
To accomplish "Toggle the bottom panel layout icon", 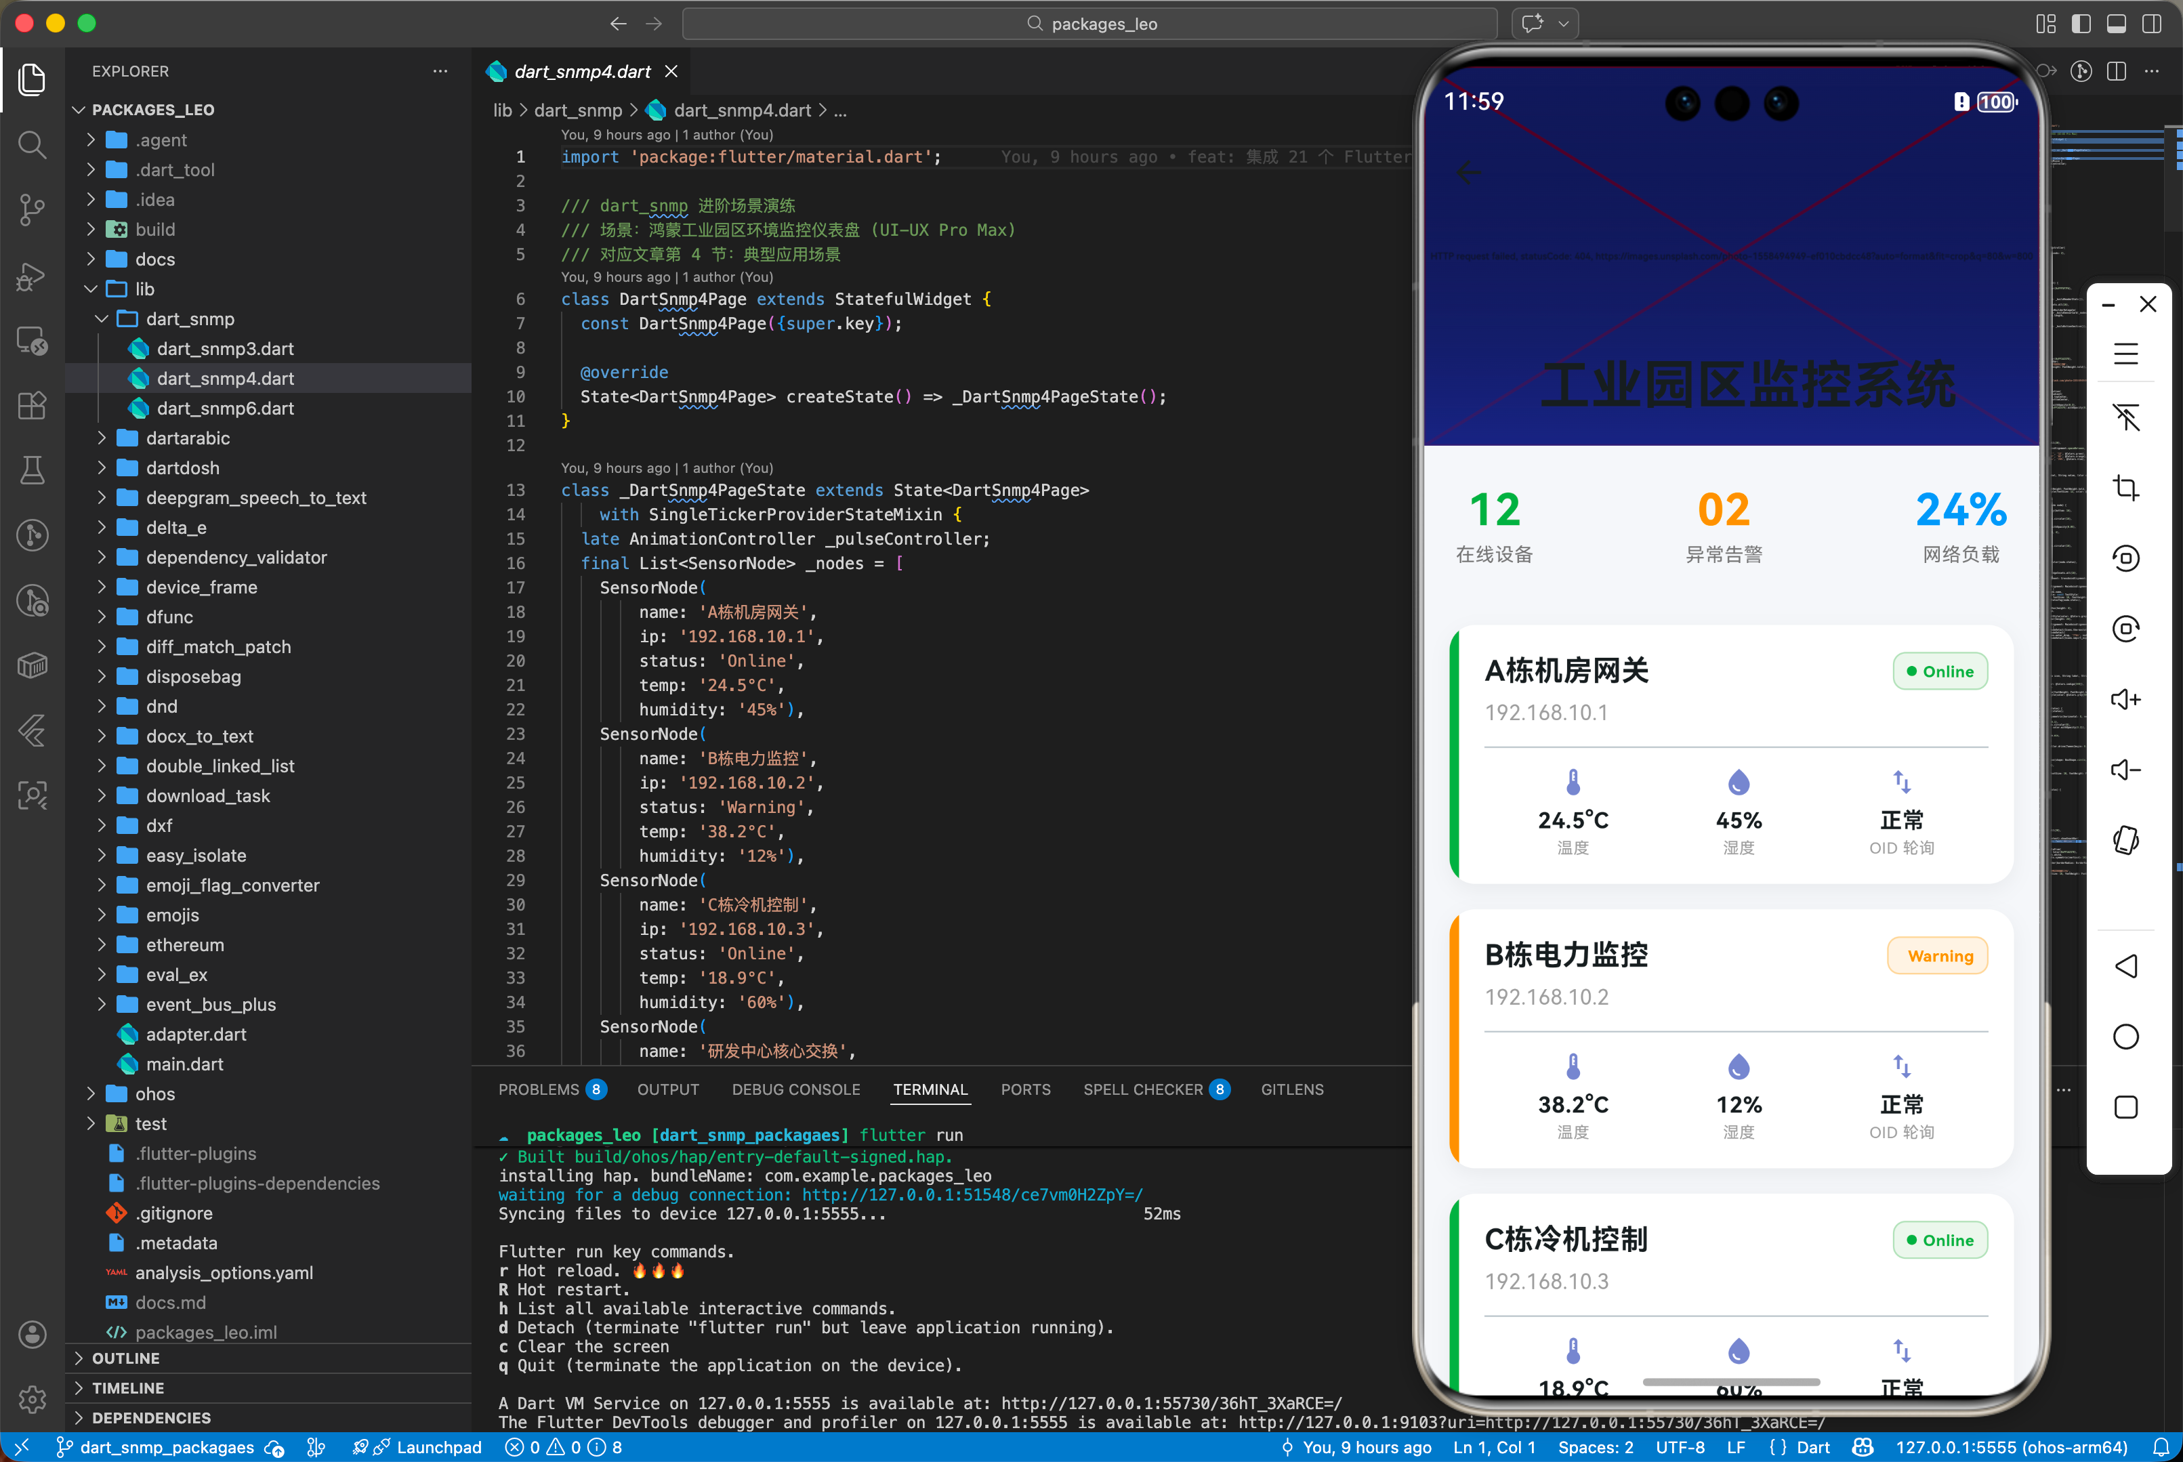I will [x=2117, y=24].
